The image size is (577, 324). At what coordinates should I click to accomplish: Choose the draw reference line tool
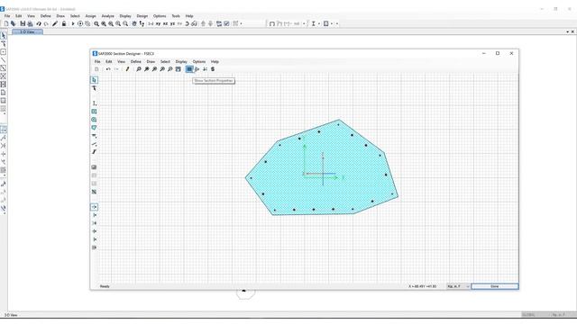[x=94, y=144]
